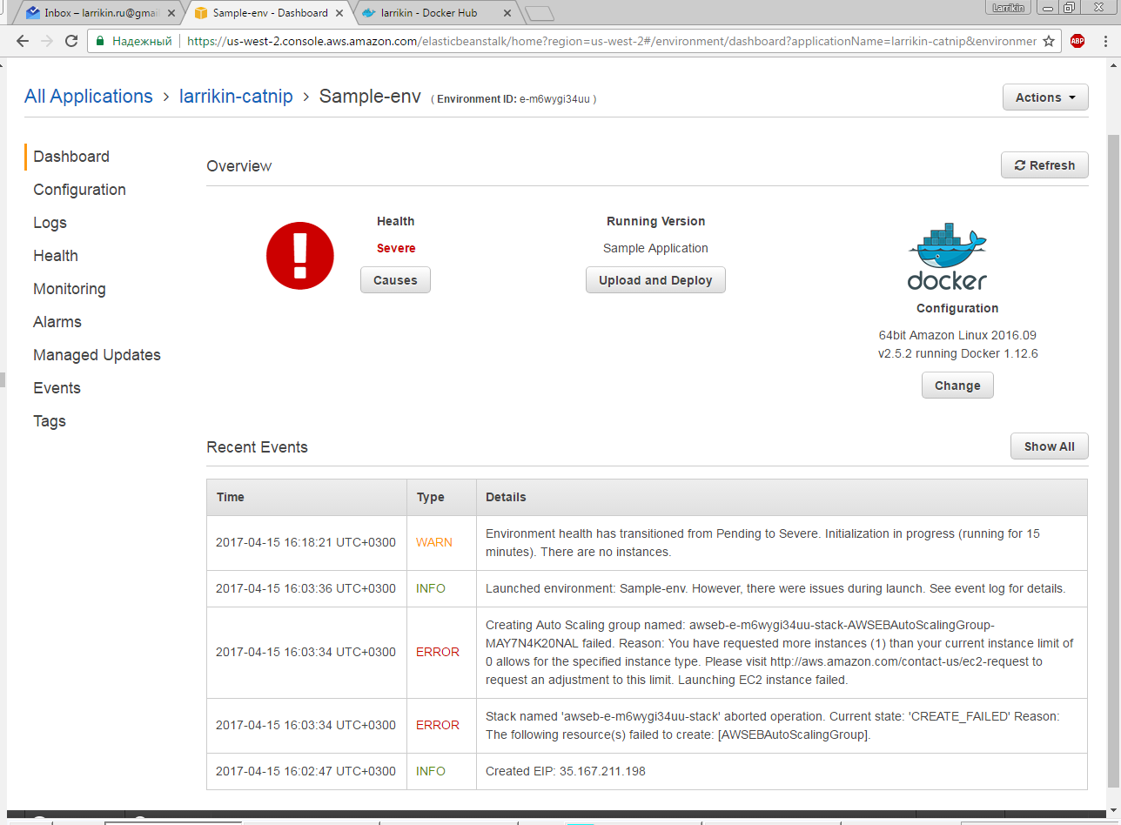Expand the Actions dropdown

tap(1045, 97)
